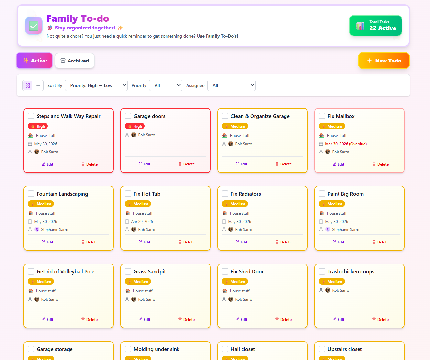The height and width of the screenshot is (360, 430).
Task: Delete the Clean & Organize Garage task
Action: point(284,164)
